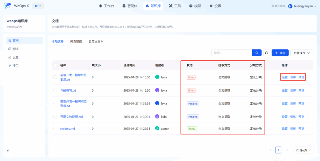Click the 创建时间 column header
Image resolution: width=320 pixels, height=161 pixels.
129,65
